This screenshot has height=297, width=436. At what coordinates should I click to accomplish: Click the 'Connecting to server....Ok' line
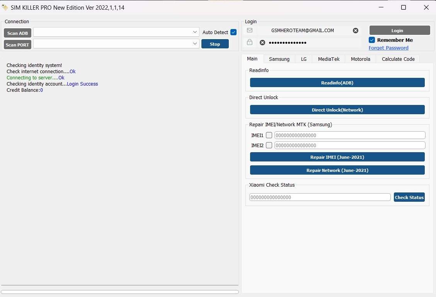pos(35,78)
